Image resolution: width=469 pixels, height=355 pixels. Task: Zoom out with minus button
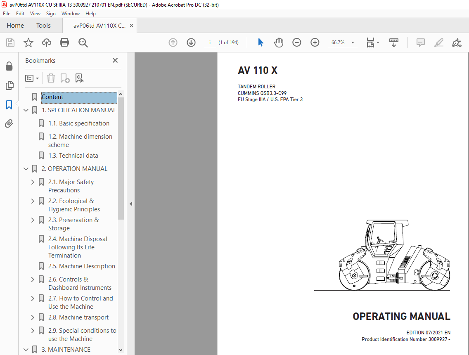tap(297, 43)
